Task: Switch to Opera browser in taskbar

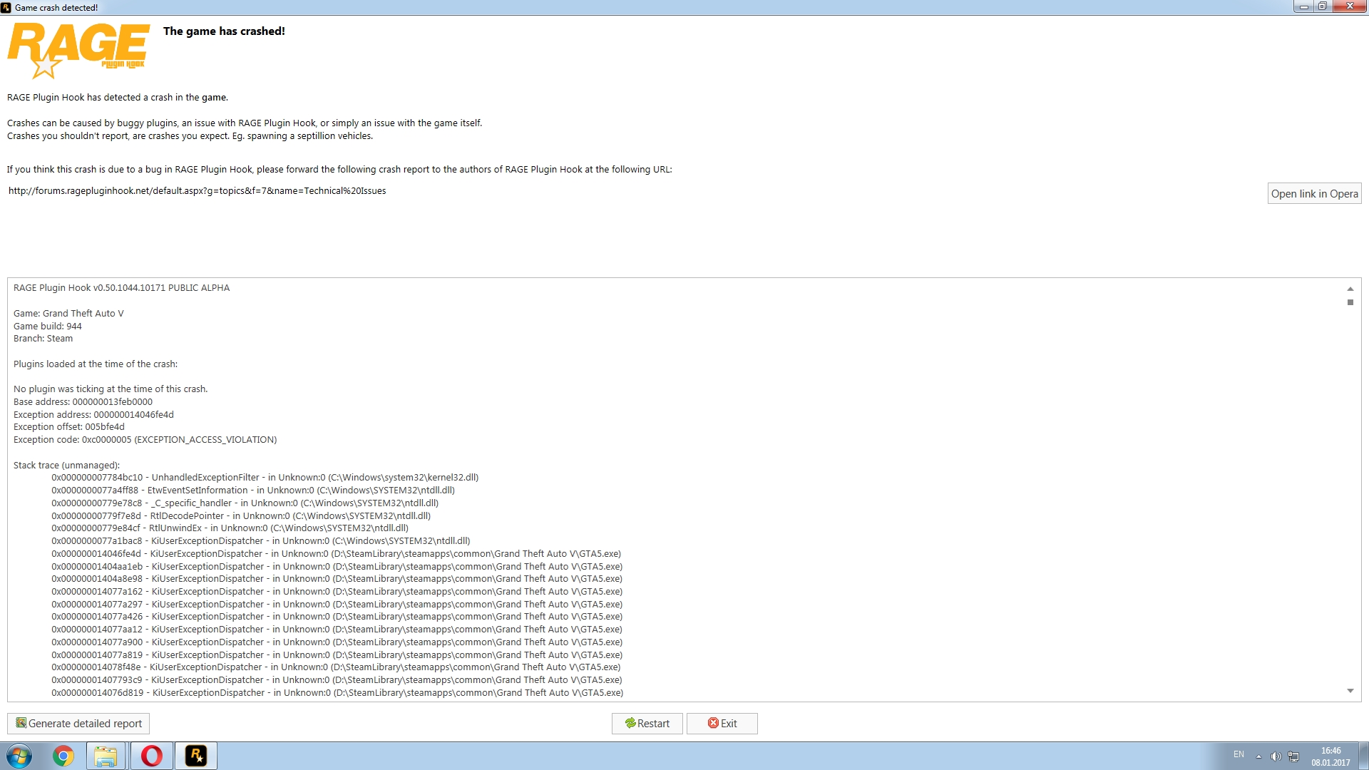Action: click(x=151, y=756)
